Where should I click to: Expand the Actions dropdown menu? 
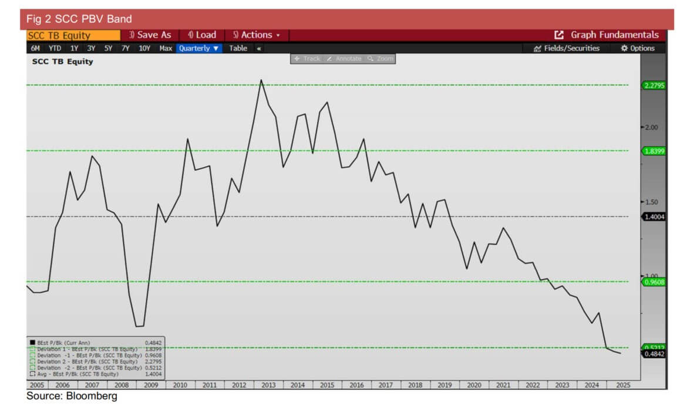(257, 35)
